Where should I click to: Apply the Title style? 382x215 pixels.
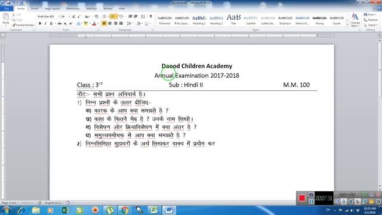233,20
